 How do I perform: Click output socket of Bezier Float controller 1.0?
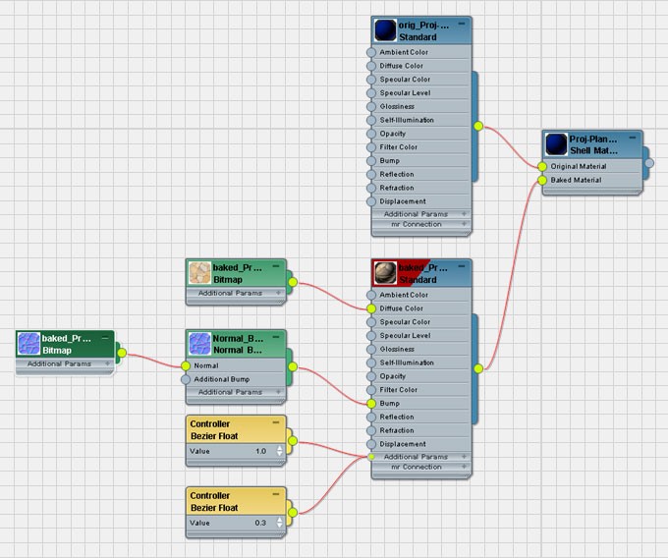[x=293, y=441]
